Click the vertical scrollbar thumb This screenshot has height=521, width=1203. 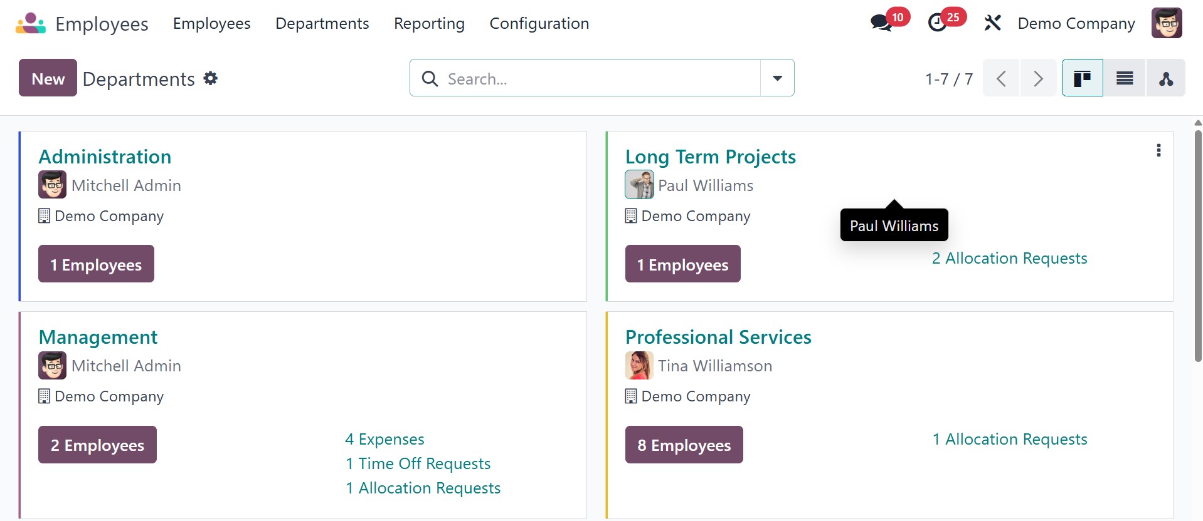pos(1198,244)
